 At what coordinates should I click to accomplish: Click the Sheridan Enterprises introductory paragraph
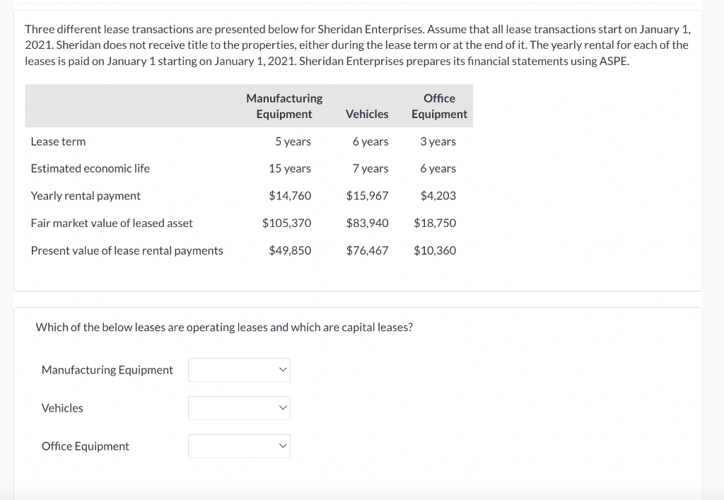coord(357,45)
